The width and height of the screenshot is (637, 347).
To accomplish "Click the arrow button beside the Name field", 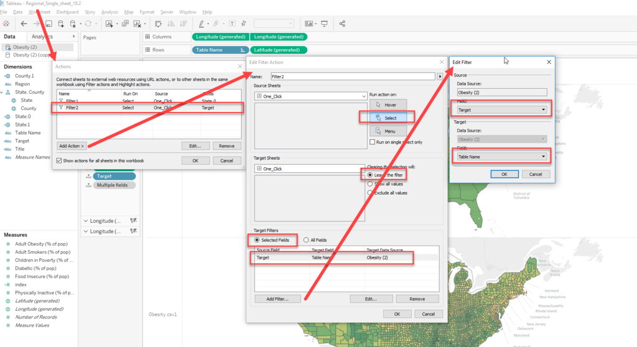I will (x=440, y=76).
